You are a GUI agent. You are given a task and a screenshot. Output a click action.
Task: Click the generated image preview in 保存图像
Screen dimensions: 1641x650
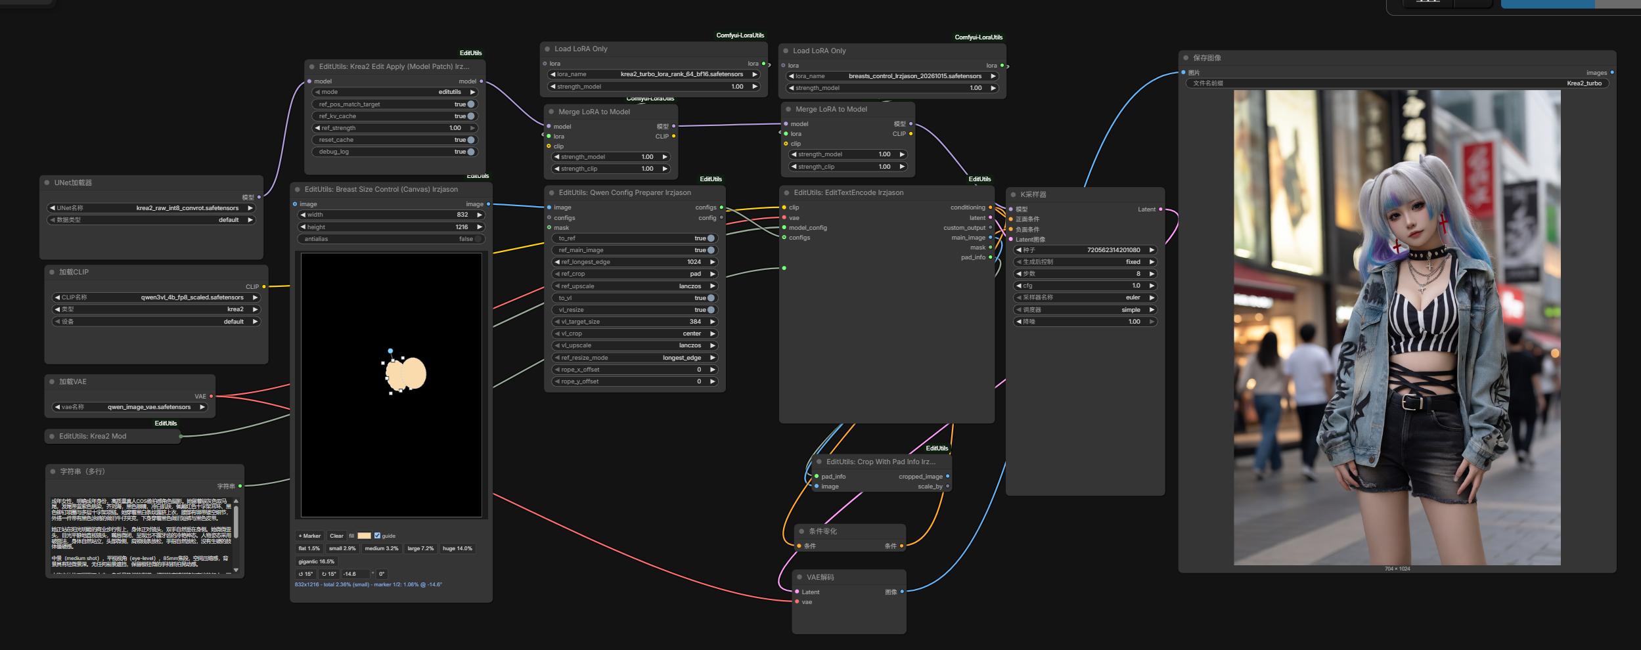coord(1397,328)
